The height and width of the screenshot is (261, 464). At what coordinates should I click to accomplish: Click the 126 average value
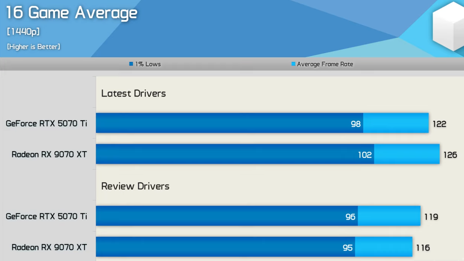pos(450,155)
